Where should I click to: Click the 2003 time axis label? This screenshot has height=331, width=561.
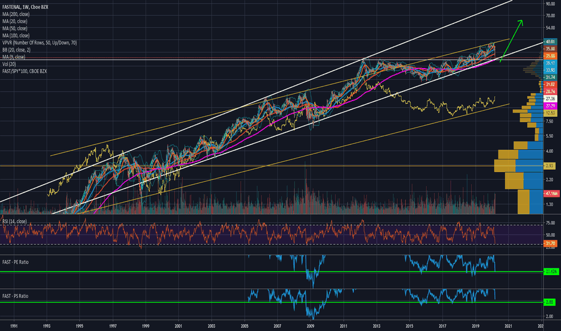coord(211,326)
